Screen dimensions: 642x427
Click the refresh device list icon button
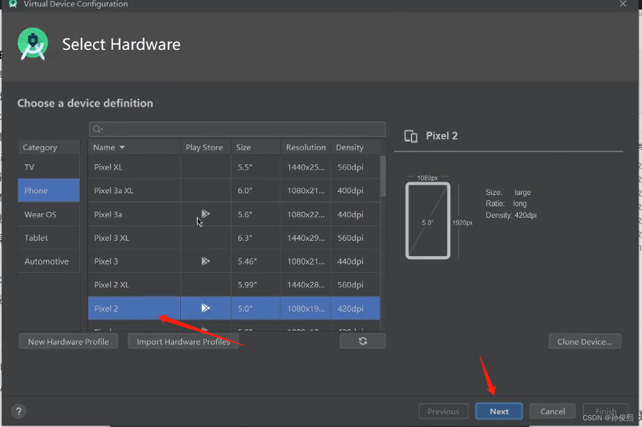click(362, 341)
